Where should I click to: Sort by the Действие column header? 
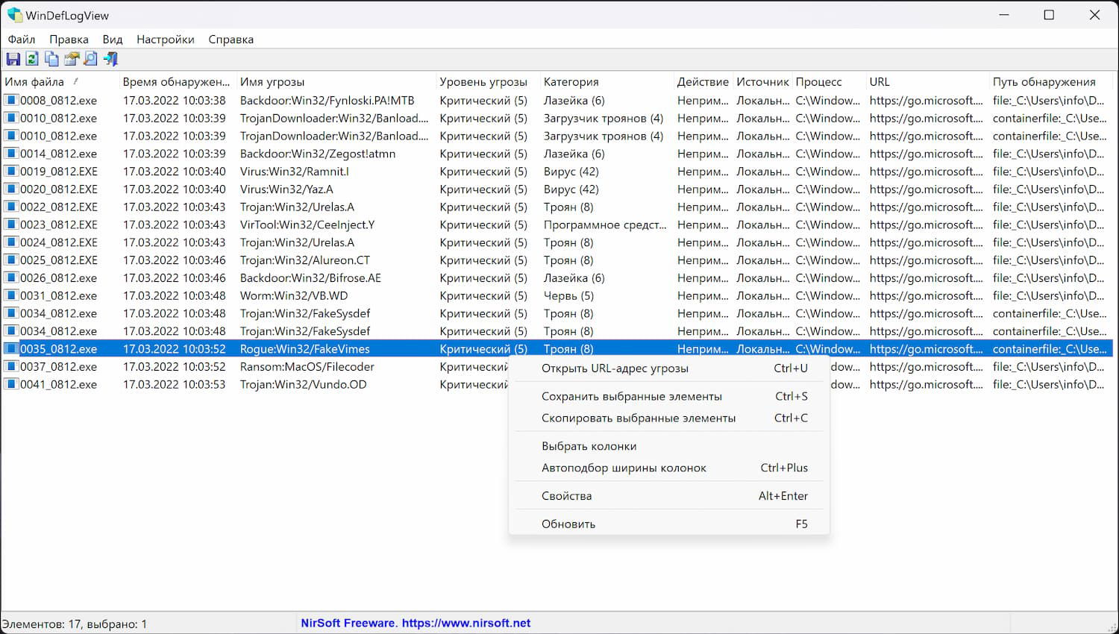703,82
